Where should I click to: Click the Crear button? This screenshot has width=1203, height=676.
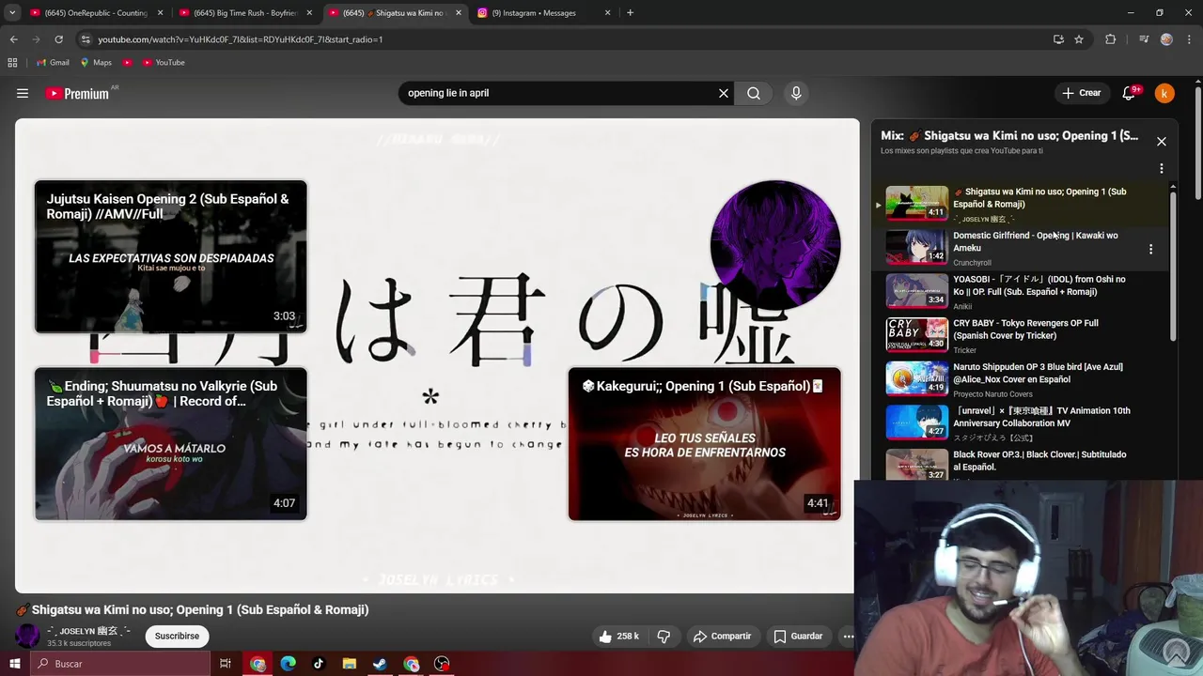pos(1081,93)
